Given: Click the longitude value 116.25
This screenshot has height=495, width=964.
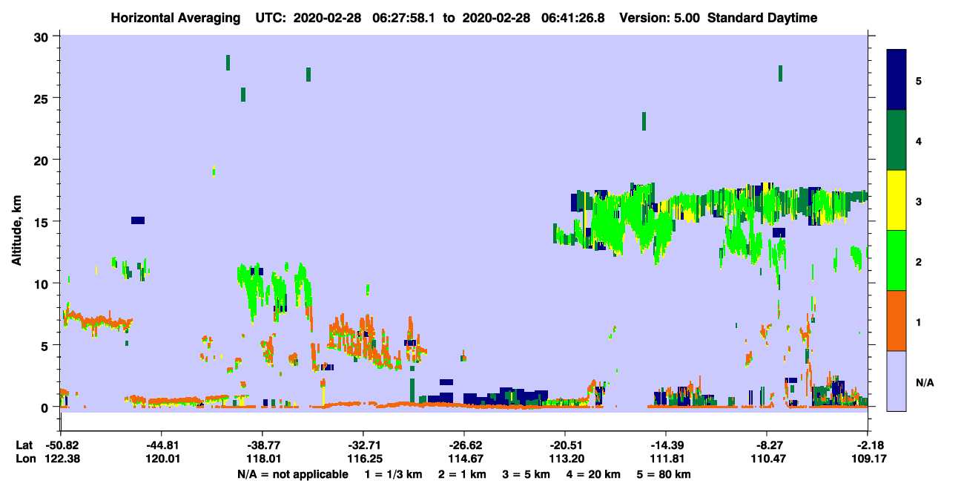Looking at the screenshot, I should click(363, 459).
